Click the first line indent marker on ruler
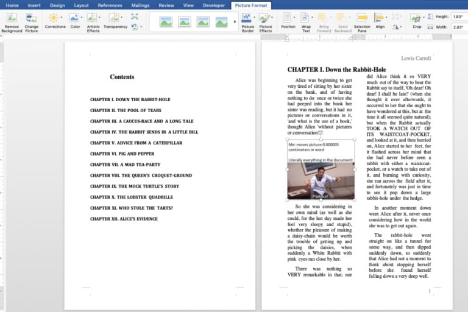 coord(287,36)
